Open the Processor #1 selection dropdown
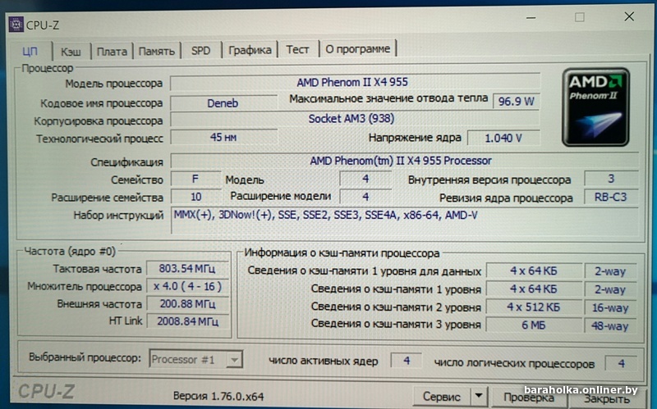Viewport: 657px width, 409px height. [195, 359]
